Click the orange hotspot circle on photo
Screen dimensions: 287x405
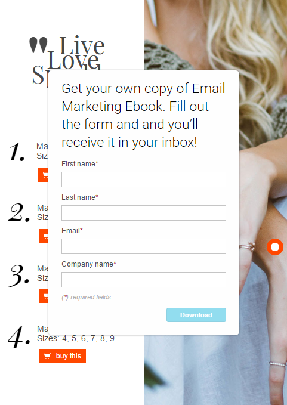pyautogui.click(x=275, y=247)
